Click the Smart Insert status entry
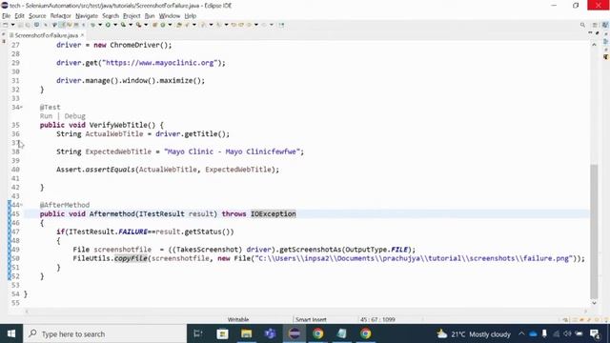The height and width of the screenshot is (343, 610). pyautogui.click(x=311, y=320)
